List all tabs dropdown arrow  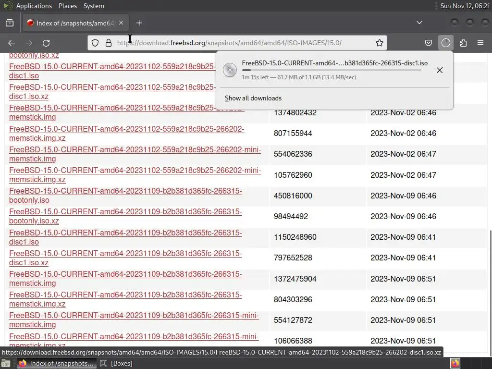(x=419, y=23)
